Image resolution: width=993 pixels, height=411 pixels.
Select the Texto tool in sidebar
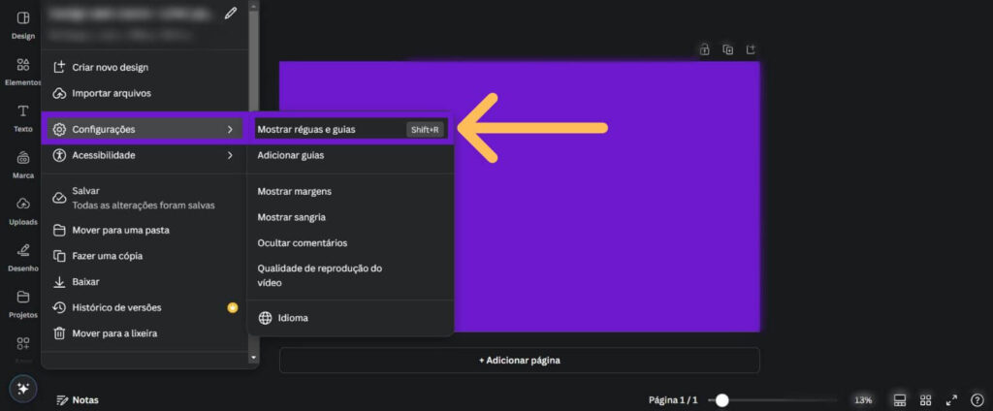(x=22, y=117)
